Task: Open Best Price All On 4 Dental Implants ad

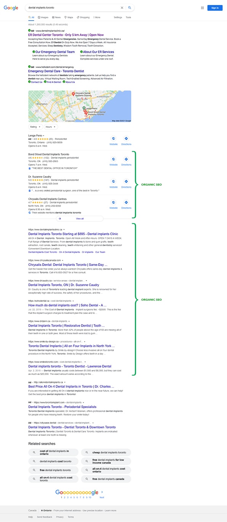Action: coord(72,386)
